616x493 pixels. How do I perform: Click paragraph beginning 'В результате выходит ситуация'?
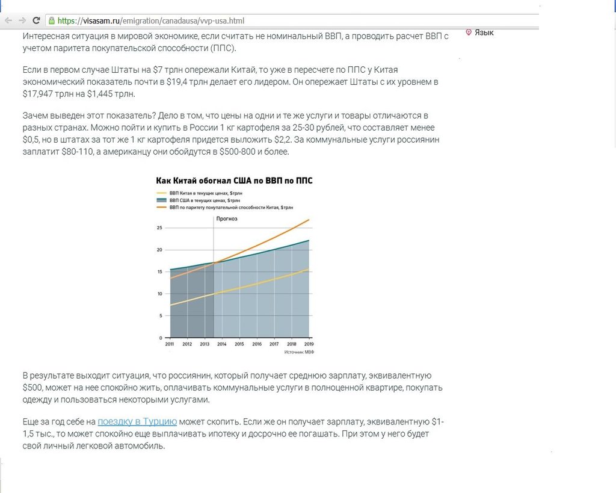(x=233, y=388)
